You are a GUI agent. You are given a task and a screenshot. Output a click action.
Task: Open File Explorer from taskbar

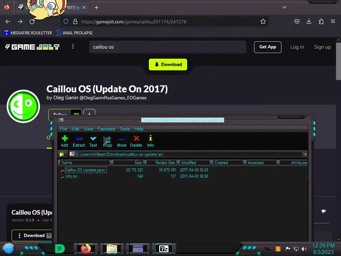(x=112, y=249)
